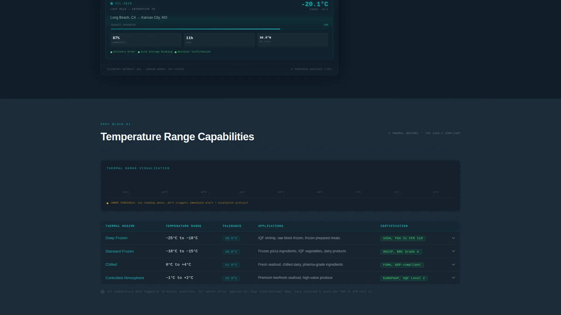Expand the Deep Frozen row chevron

tap(453, 238)
